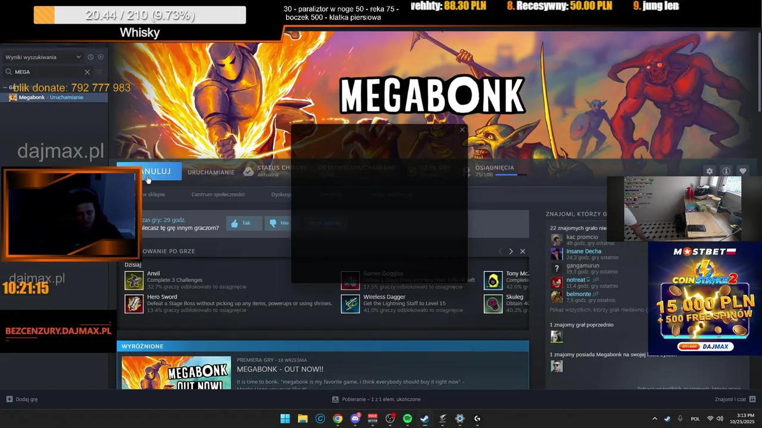The image size is (762, 428).
Task: Expand the Wyniki wyszukiwania dropdown
Action: 43,57
